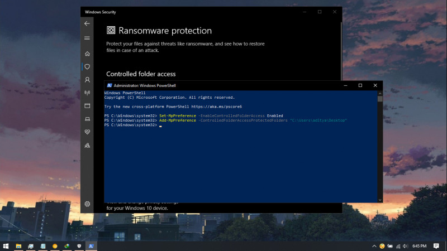Minimize the Windows Security window
This screenshot has height=251, width=447.
click(305, 12)
